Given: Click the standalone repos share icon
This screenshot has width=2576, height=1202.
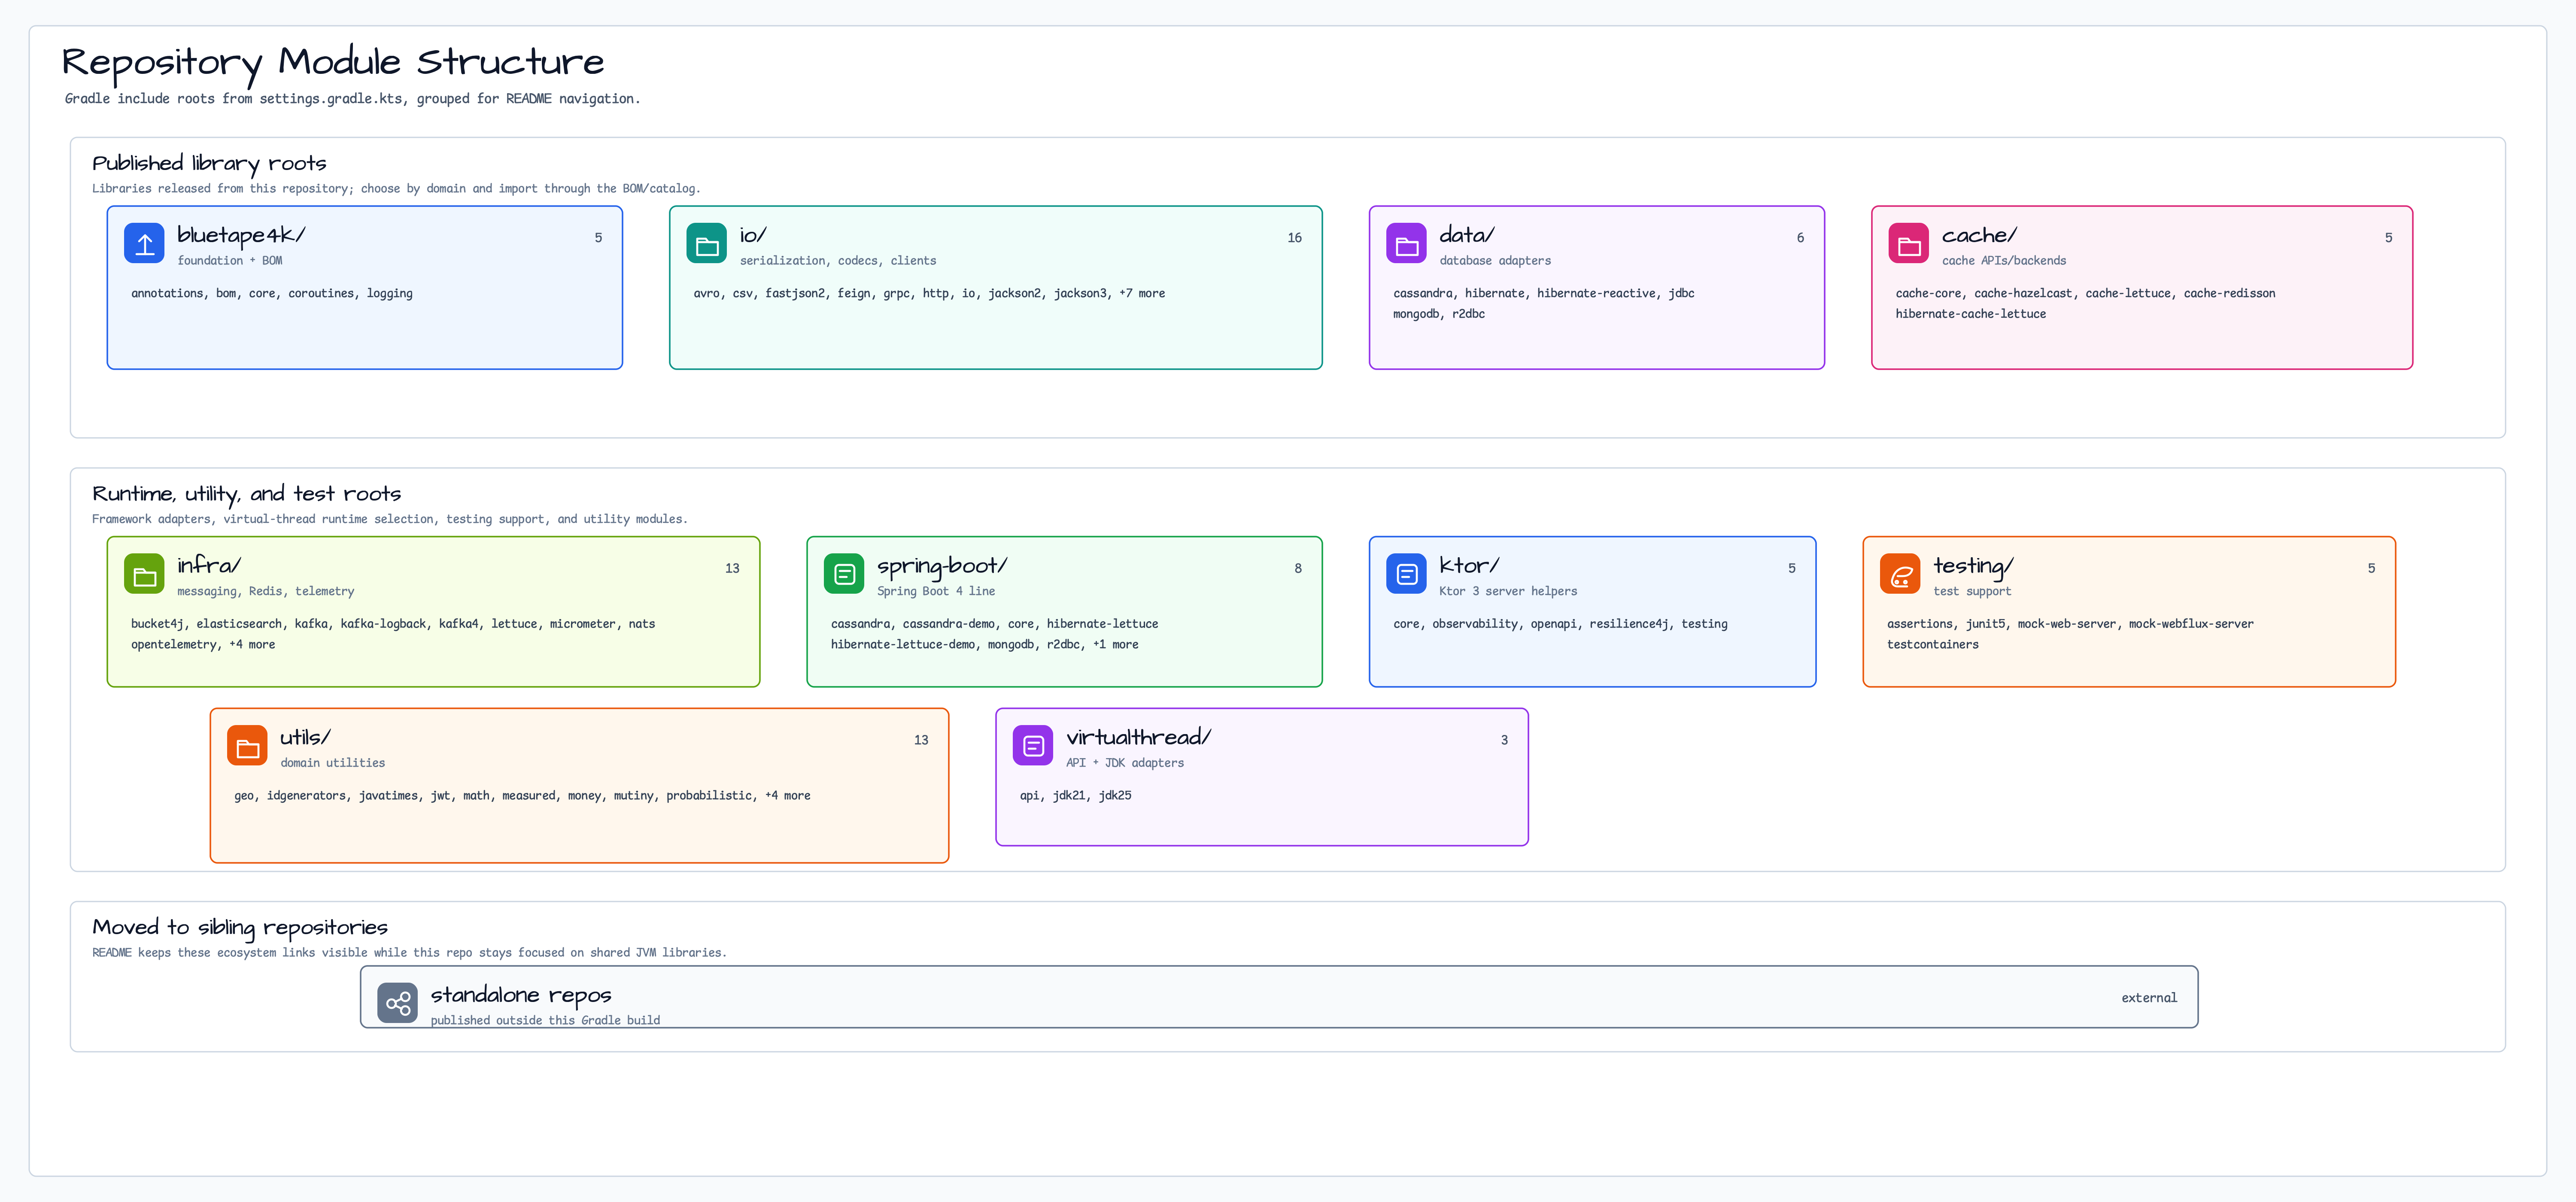Looking at the screenshot, I should coord(397,1003).
